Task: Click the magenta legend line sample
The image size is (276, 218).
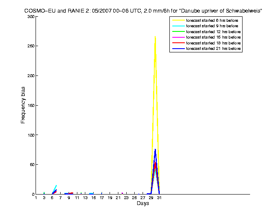Action: [179, 37]
